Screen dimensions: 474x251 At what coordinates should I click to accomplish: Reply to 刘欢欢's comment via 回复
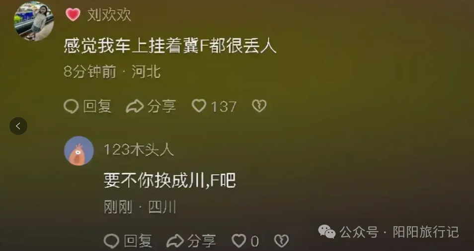click(x=97, y=106)
